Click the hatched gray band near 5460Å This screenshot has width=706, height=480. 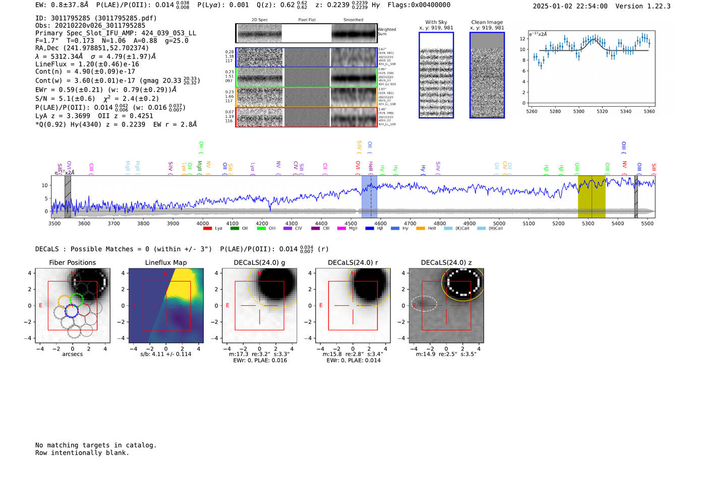[636, 197]
